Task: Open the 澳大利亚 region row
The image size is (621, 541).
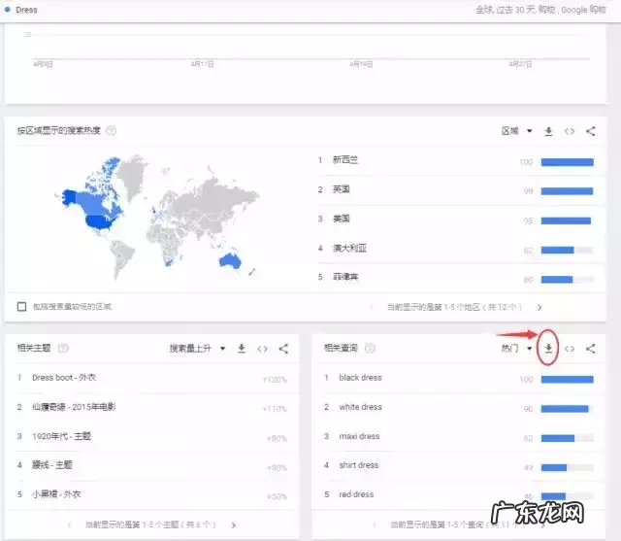Action: coord(462,249)
